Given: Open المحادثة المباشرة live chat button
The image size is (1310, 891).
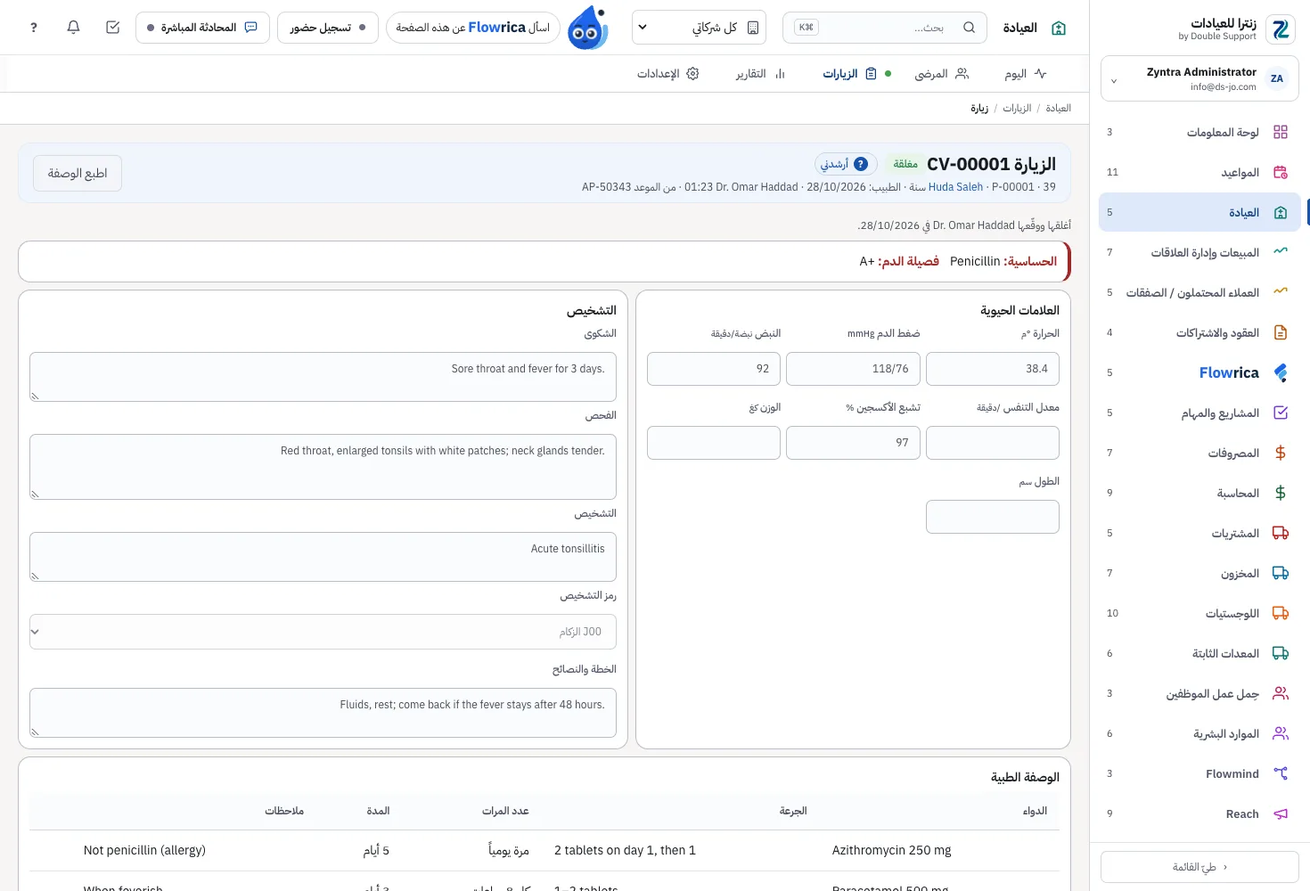Looking at the screenshot, I should point(202,28).
